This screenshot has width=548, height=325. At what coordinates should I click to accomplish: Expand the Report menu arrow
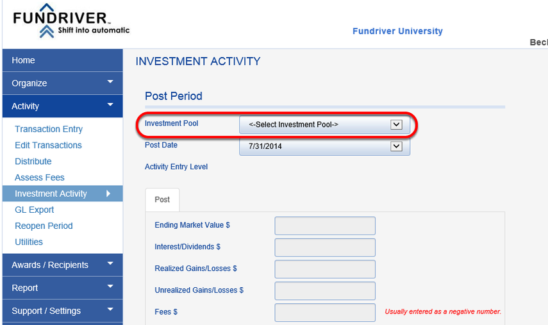pos(110,286)
